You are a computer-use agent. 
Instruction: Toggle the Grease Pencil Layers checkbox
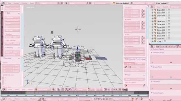point(128,59)
